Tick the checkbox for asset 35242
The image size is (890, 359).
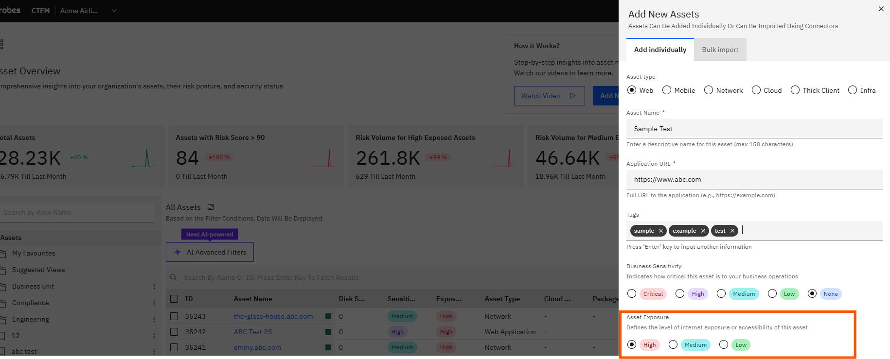174,332
